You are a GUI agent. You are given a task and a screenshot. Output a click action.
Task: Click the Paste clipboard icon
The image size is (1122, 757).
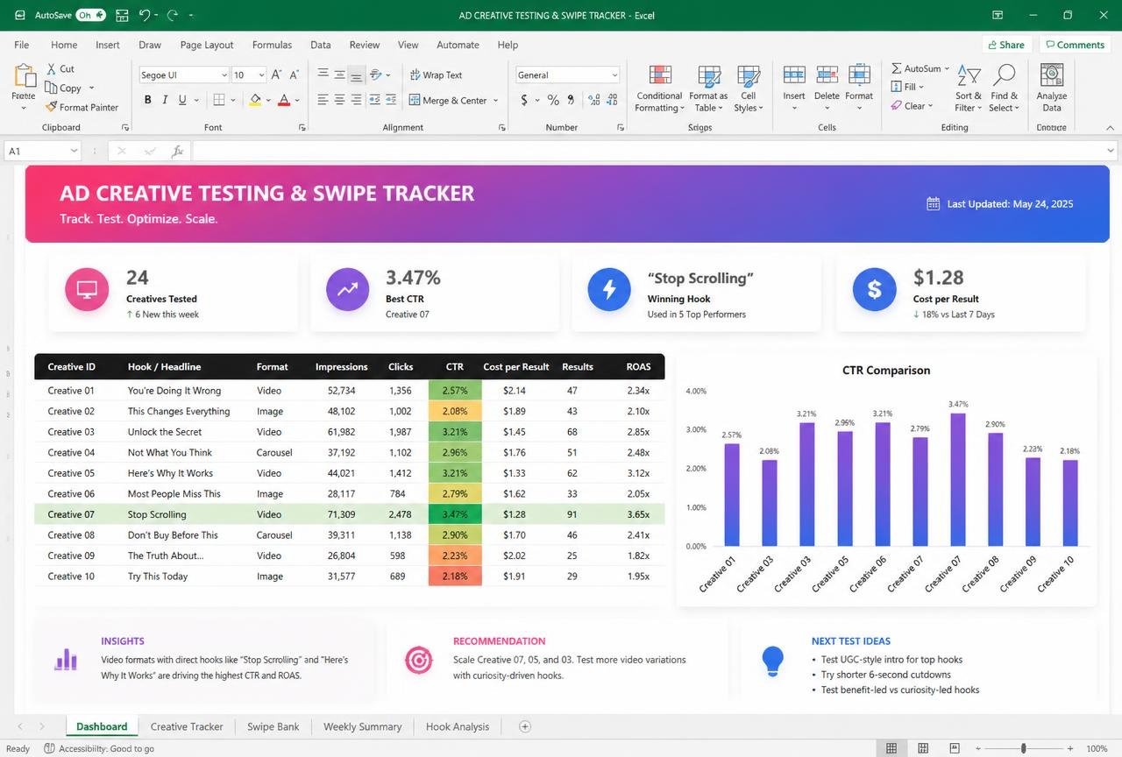click(x=24, y=76)
